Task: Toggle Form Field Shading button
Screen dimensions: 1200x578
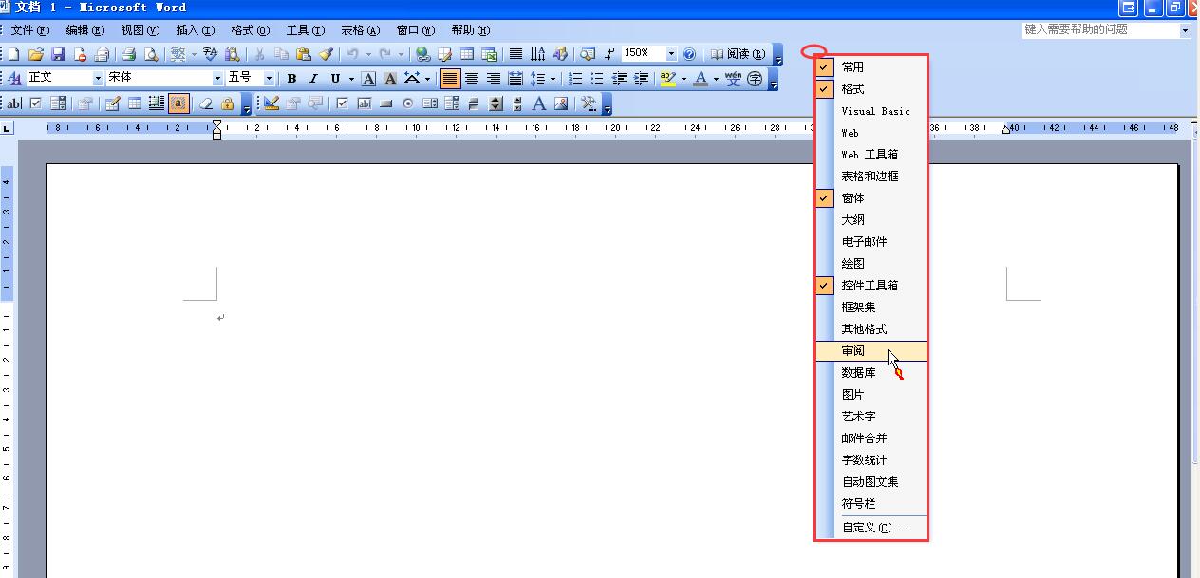Action: [178, 103]
